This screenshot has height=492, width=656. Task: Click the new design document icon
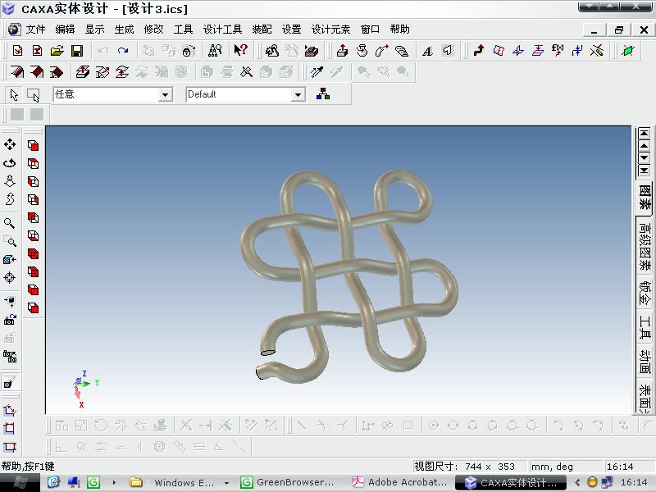coord(17,51)
